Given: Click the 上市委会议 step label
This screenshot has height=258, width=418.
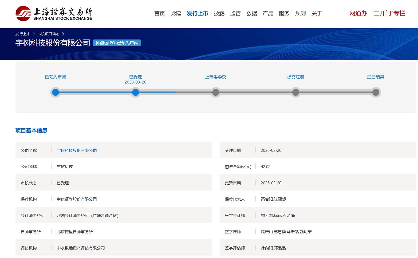Looking at the screenshot, I should (x=216, y=77).
